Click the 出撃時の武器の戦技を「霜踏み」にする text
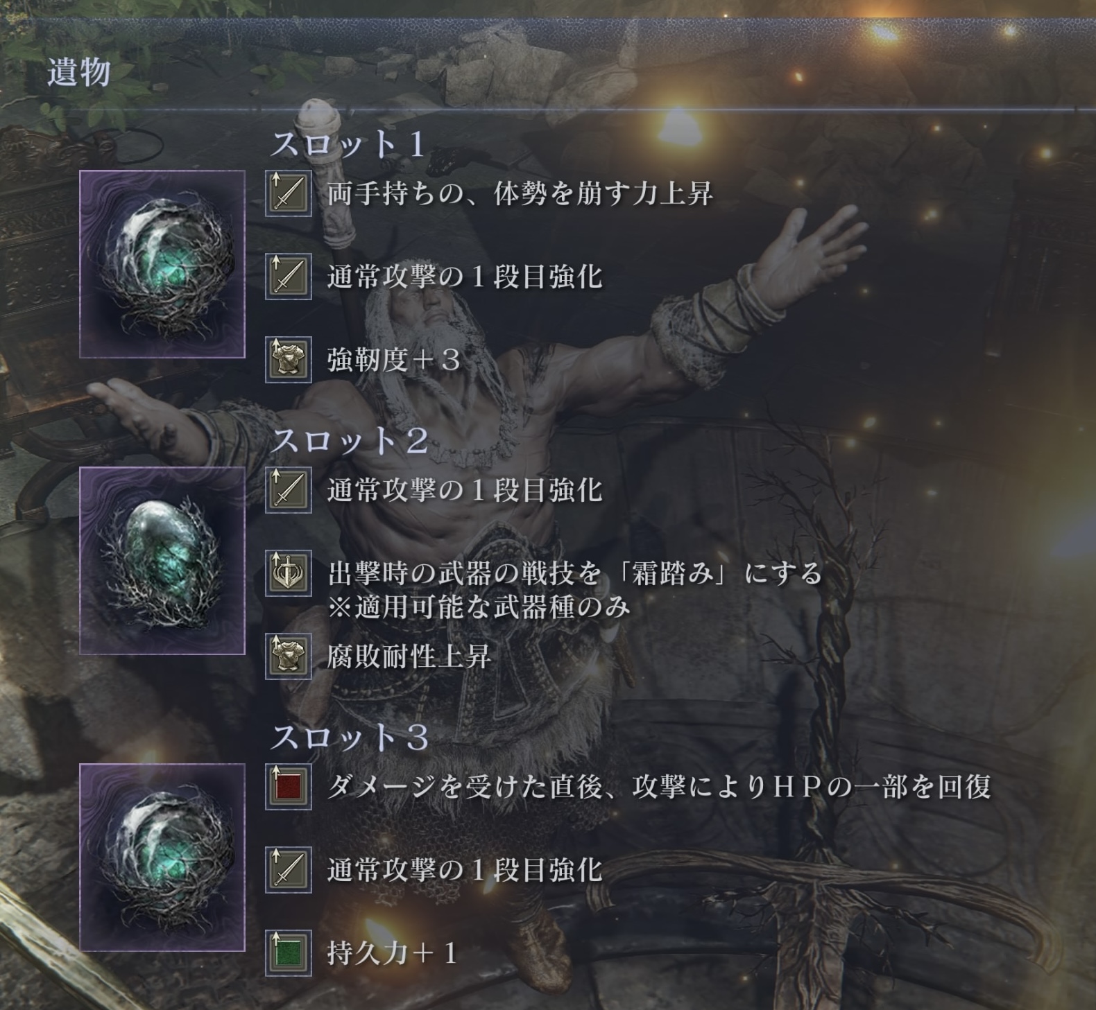The image size is (1096, 1010). (575, 573)
